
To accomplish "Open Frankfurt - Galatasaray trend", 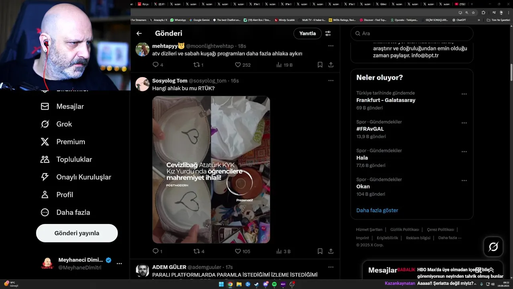I will (386, 100).
